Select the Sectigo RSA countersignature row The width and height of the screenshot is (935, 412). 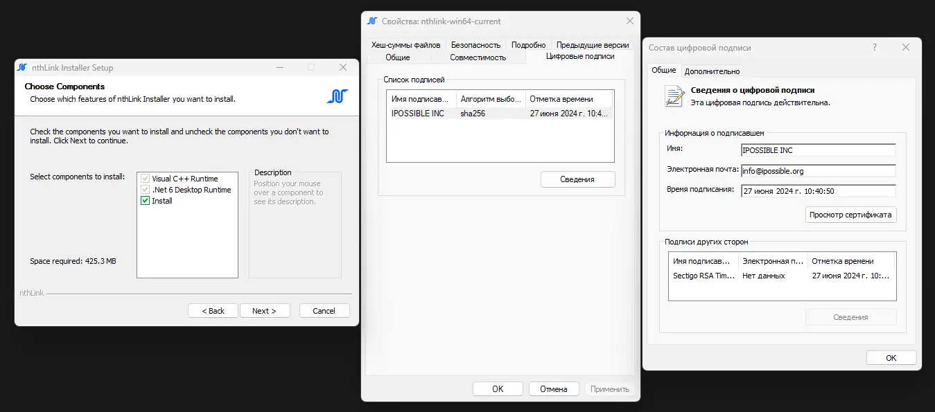(x=782, y=276)
